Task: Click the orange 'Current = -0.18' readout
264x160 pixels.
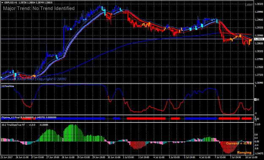Action: [x=239, y=144]
